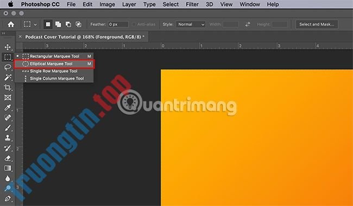Screen dimensions: 353x206
Task: Select the Brush tool
Action: point(8,128)
